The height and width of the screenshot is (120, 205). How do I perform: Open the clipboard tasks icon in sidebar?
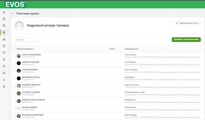click(4, 59)
